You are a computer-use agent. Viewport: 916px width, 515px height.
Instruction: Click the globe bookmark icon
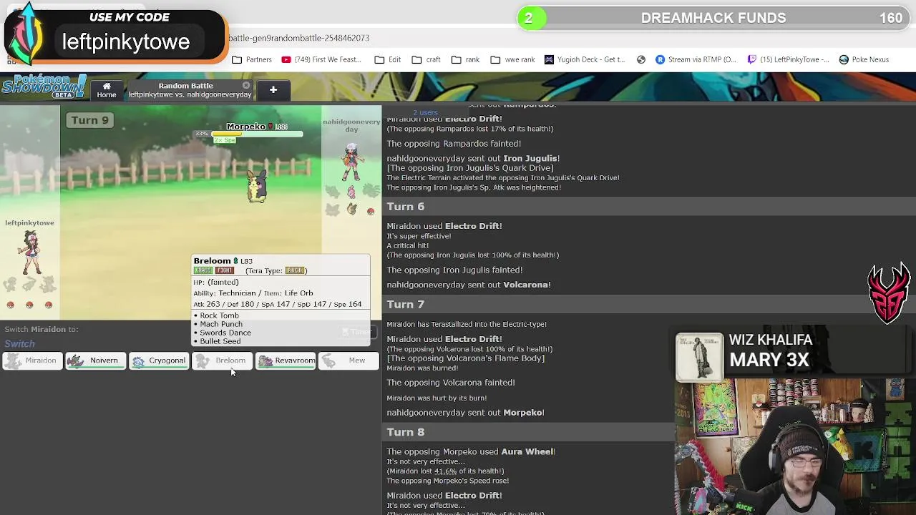[641, 59]
